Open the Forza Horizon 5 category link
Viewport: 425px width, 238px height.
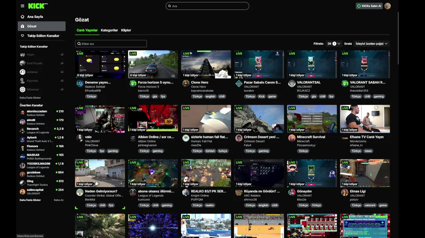pyautogui.click(x=148, y=87)
